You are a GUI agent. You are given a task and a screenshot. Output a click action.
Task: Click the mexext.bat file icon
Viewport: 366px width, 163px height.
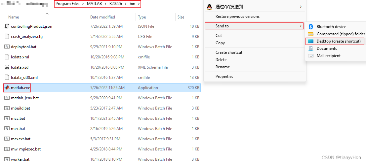coord(7,139)
